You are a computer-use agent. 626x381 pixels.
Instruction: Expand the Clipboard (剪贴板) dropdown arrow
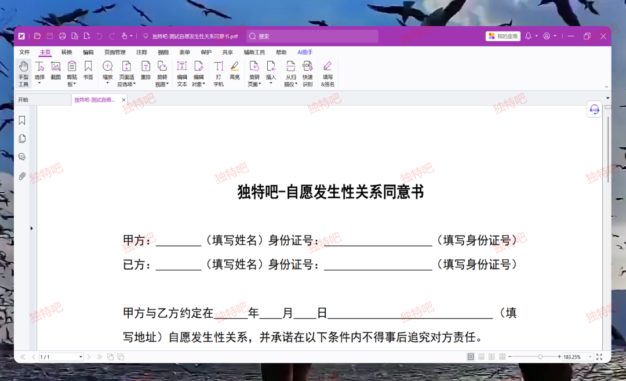tap(75, 84)
